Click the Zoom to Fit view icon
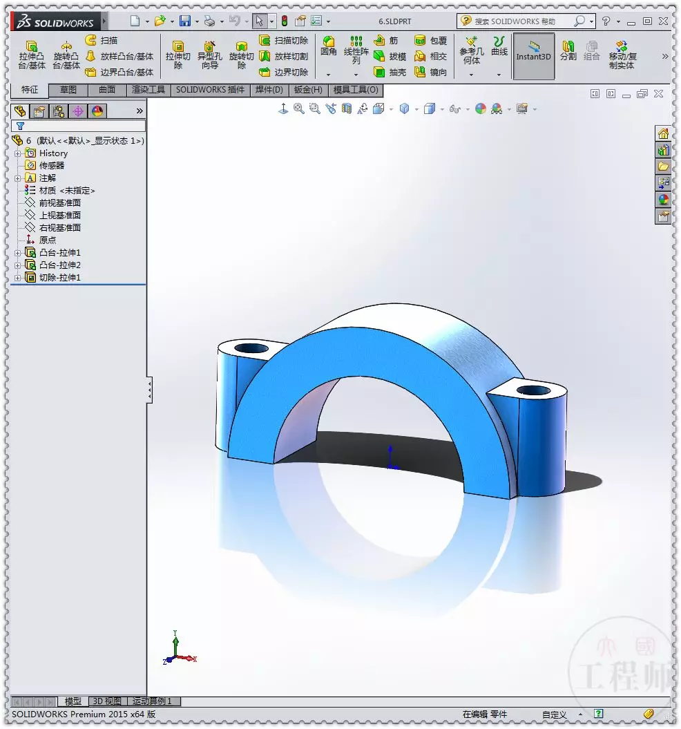This screenshot has height=729, width=681. click(299, 108)
